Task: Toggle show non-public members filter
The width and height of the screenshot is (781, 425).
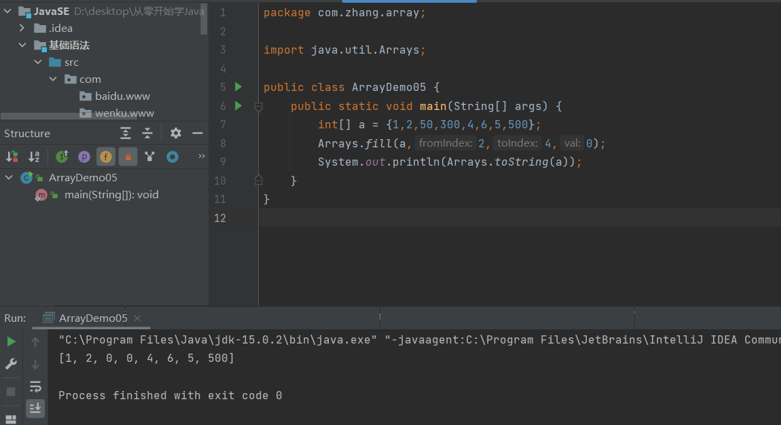Action: [128, 157]
